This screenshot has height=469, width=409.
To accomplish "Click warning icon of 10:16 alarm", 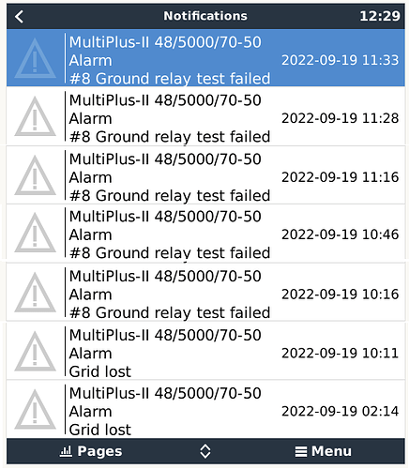I will click(35, 292).
